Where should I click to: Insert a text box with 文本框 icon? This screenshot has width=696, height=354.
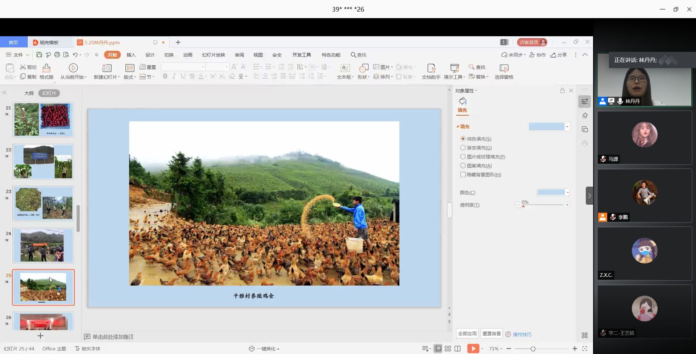coord(345,68)
